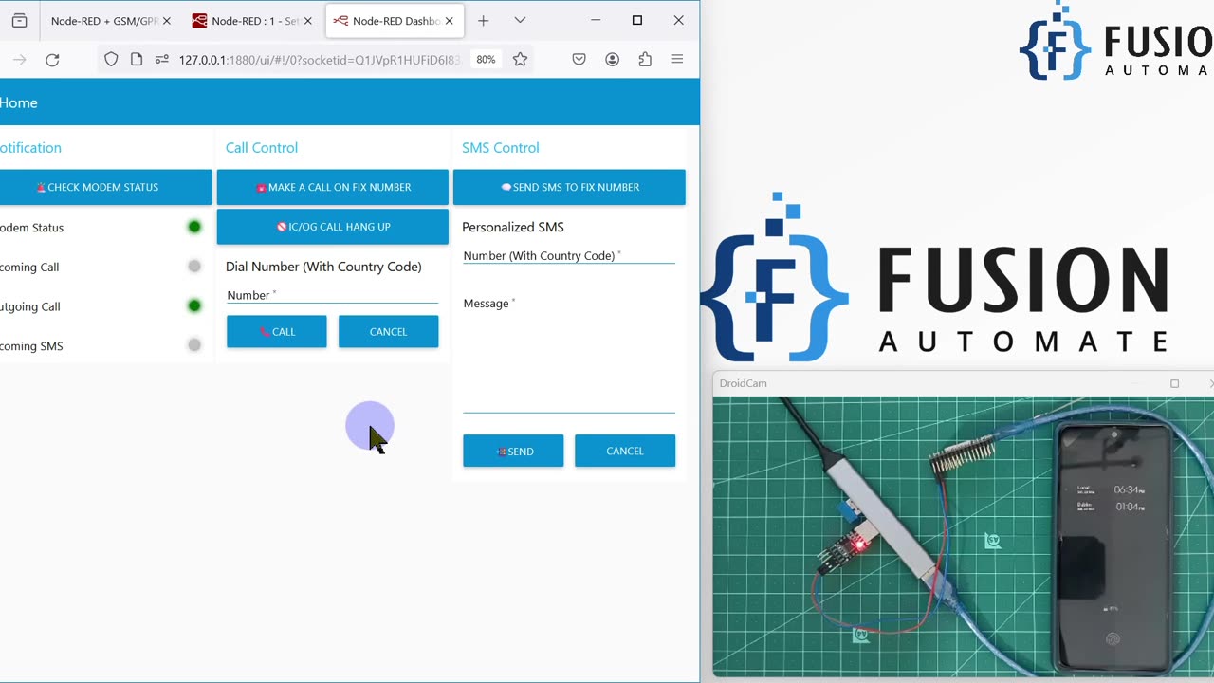
Task: Click the Incoming SMS grey LED
Action: click(x=194, y=345)
